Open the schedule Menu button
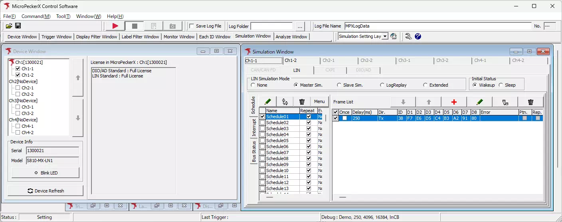The height and width of the screenshot is (222, 562). click(319, 101)
